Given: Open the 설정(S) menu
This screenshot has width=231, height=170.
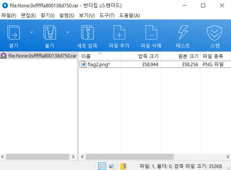Looking at the screenshot, I should pyautogui.click(x=67, y=15).
